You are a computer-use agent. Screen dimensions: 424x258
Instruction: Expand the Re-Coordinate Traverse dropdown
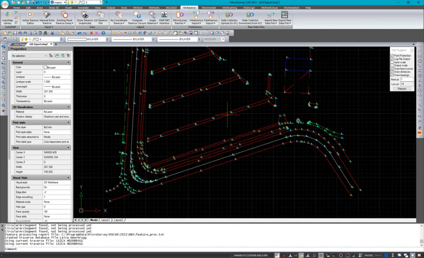[x=119, y=23]
